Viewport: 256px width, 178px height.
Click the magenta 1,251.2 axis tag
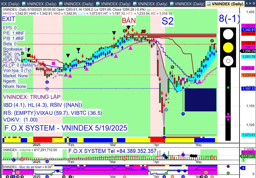click(248, 68)
